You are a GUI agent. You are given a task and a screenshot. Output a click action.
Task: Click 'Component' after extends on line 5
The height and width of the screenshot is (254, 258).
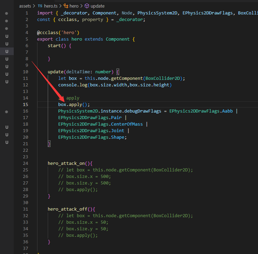pyautogui.click(x=117, y=39)
